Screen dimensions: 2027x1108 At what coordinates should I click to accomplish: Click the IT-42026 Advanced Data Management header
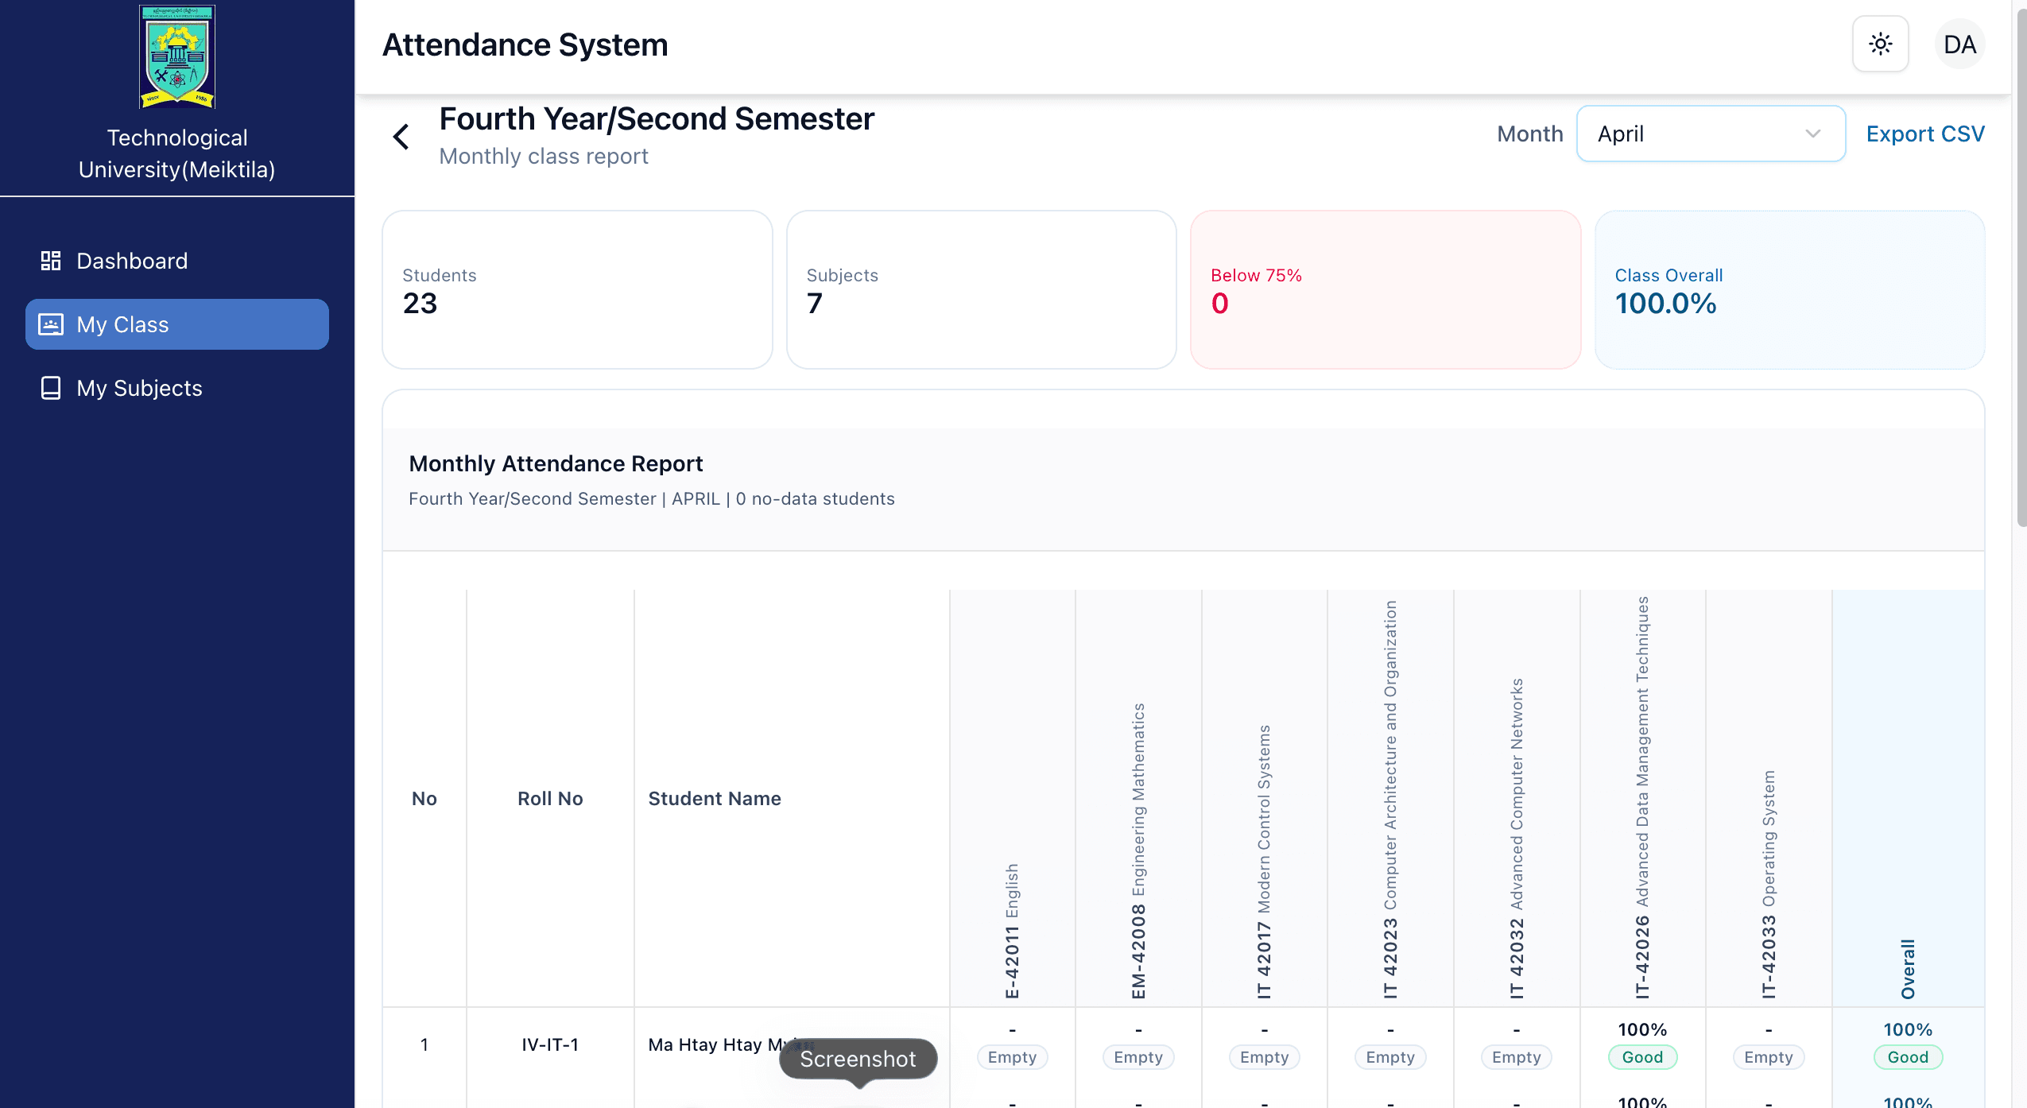coord(1642,797)
